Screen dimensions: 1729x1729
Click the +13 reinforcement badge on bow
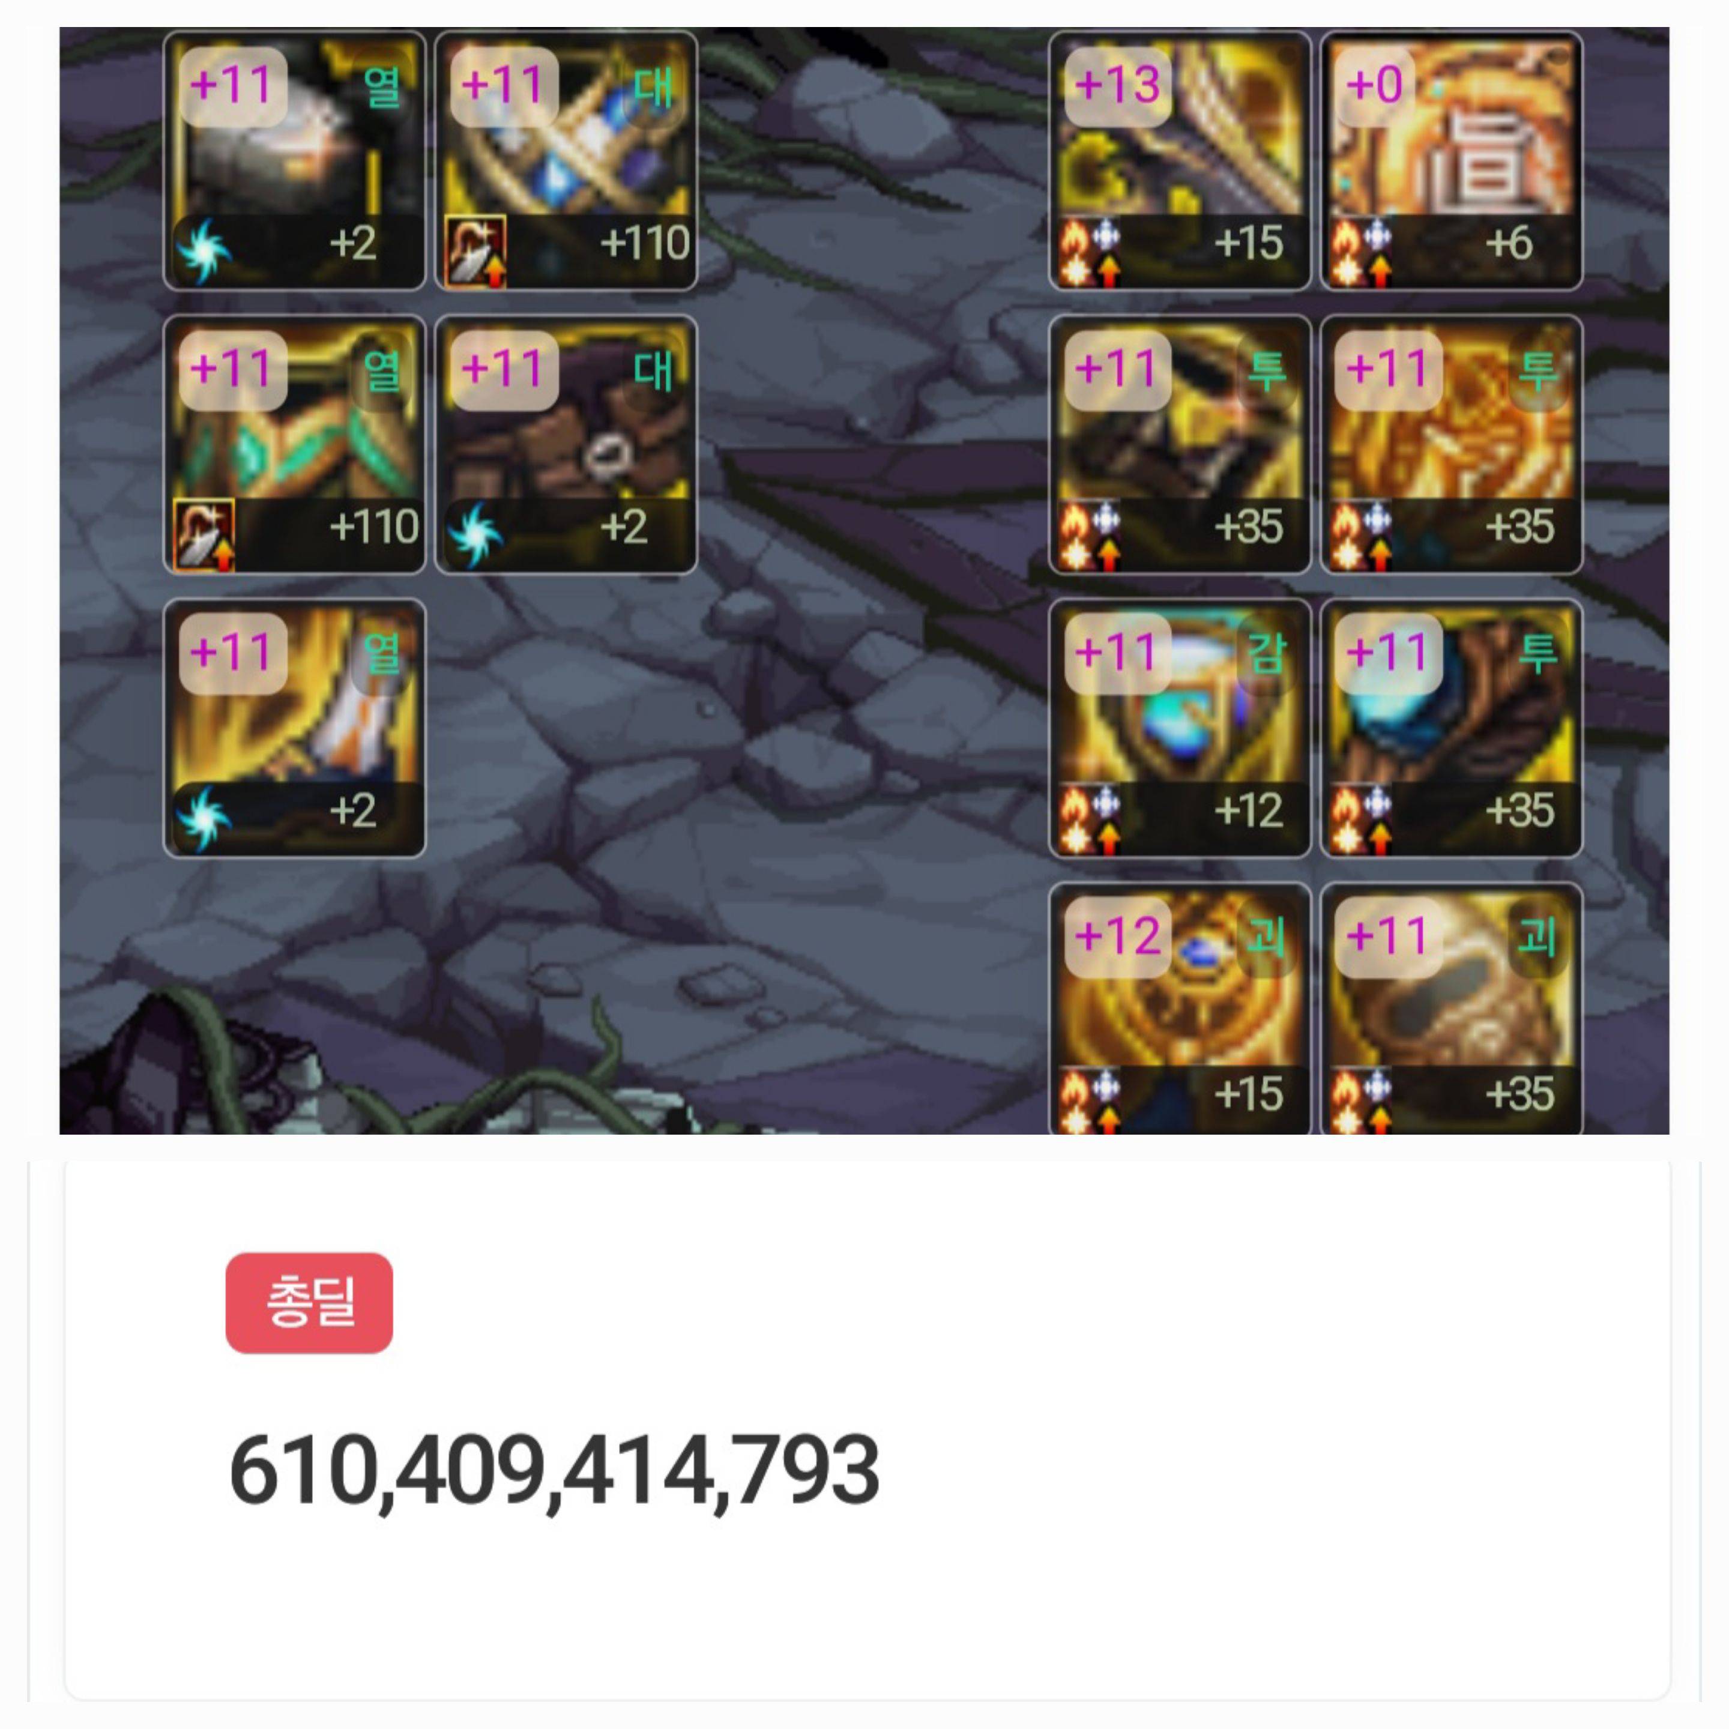tap(1118, 87)
